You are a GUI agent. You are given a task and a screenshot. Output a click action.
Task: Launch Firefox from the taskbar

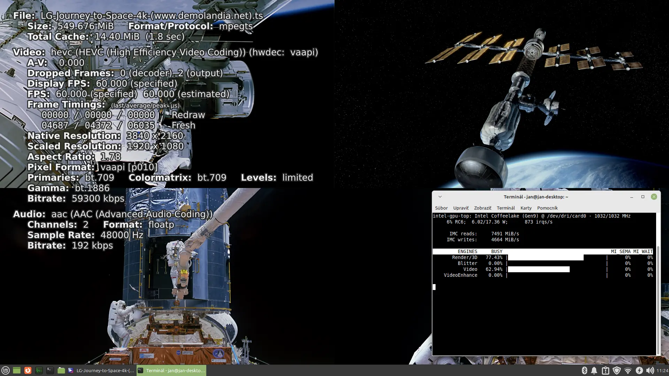(x=28, y=370)
